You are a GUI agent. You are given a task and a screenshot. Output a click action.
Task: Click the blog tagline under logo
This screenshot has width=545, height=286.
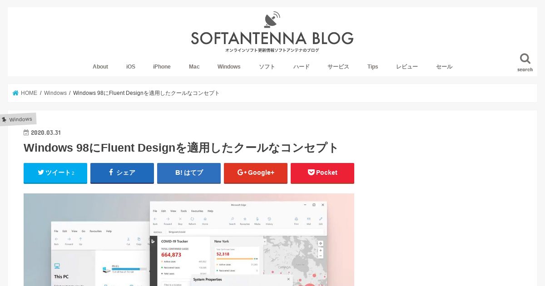[x=272, y=50]
